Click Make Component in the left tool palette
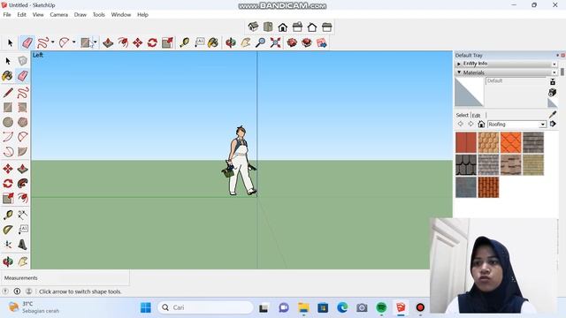 click(22, 61)
